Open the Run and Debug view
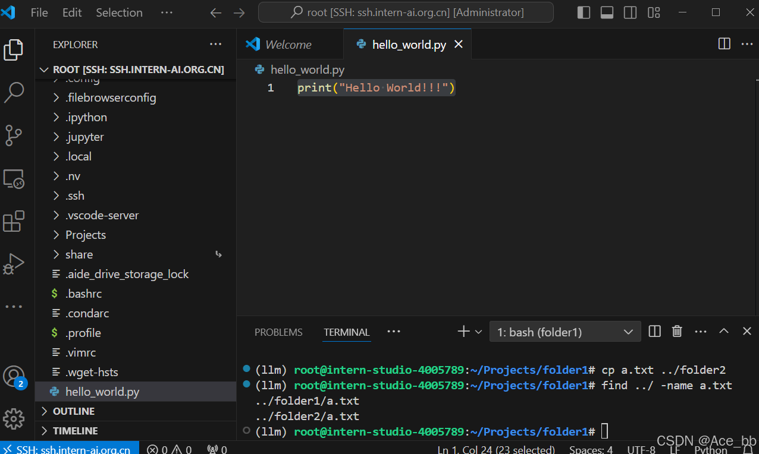This screenshot has height=454, width=759. click(x=14, y=264)
